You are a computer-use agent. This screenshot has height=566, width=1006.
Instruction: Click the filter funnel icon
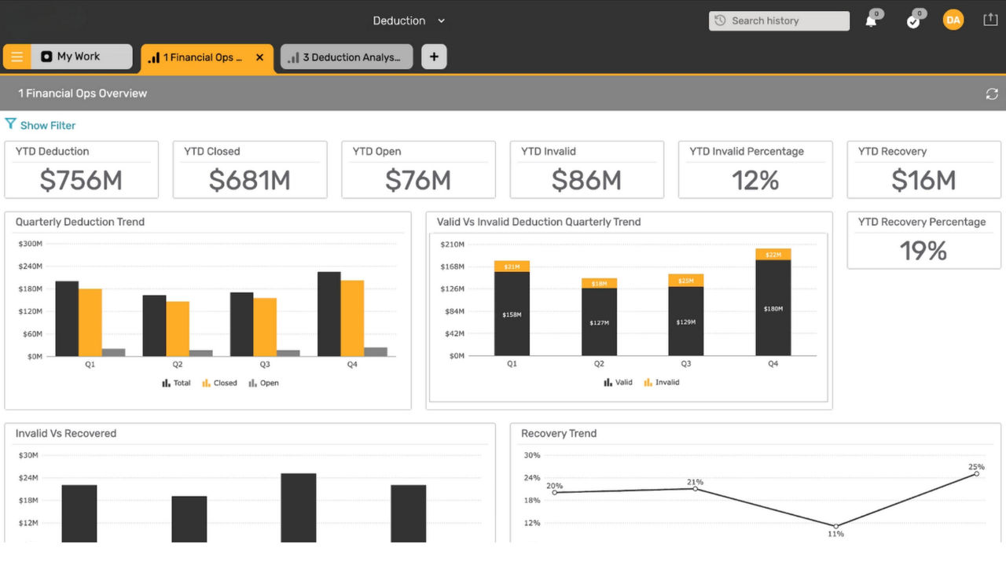10,124
